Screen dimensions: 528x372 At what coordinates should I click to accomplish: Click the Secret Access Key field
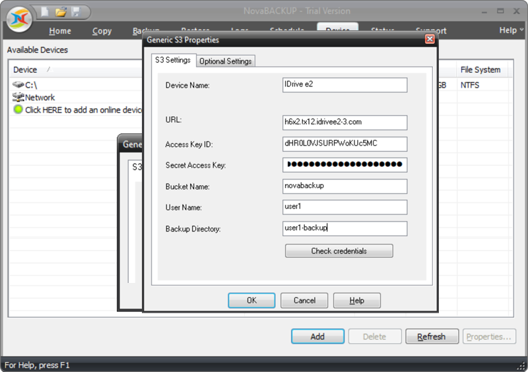coord(345,165)
